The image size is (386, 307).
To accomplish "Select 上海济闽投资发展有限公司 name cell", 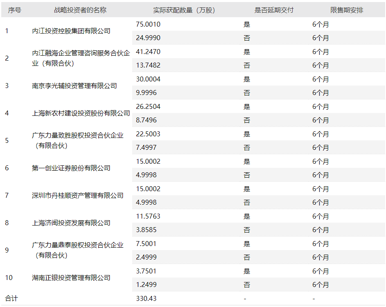I will tap(71, 223).
